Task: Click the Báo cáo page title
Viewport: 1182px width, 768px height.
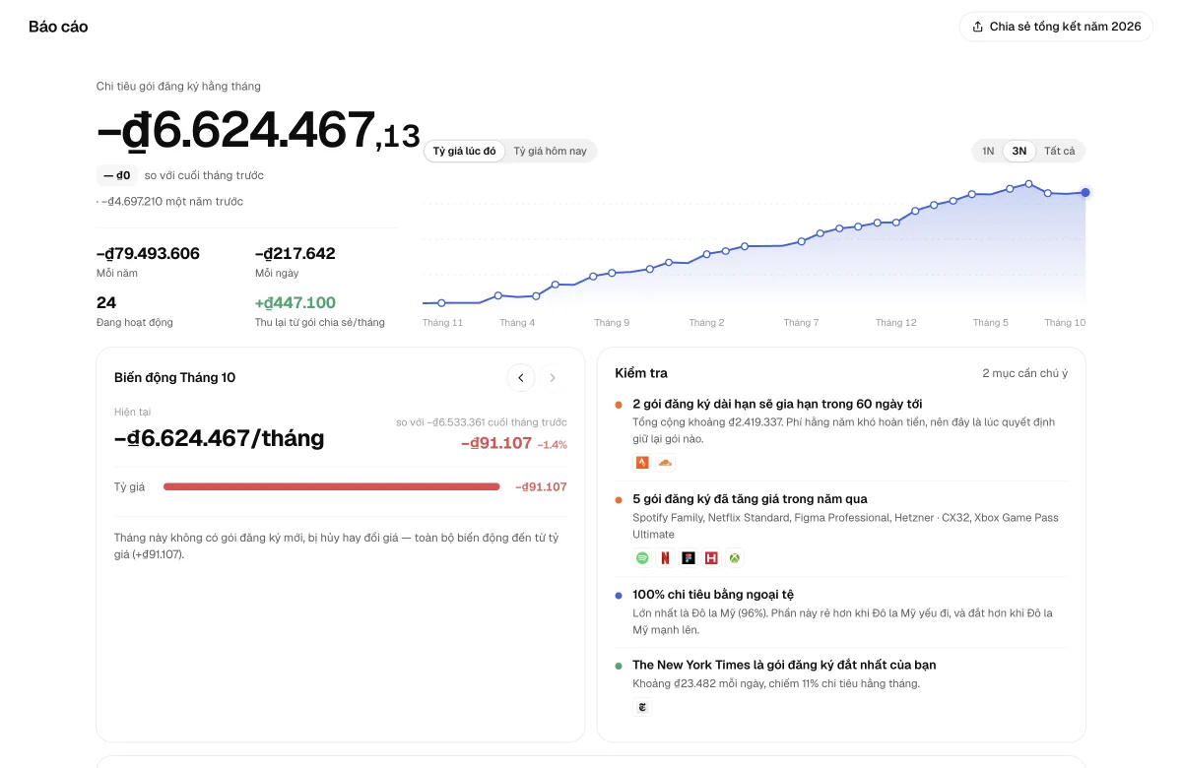Action: click(58, 27)
